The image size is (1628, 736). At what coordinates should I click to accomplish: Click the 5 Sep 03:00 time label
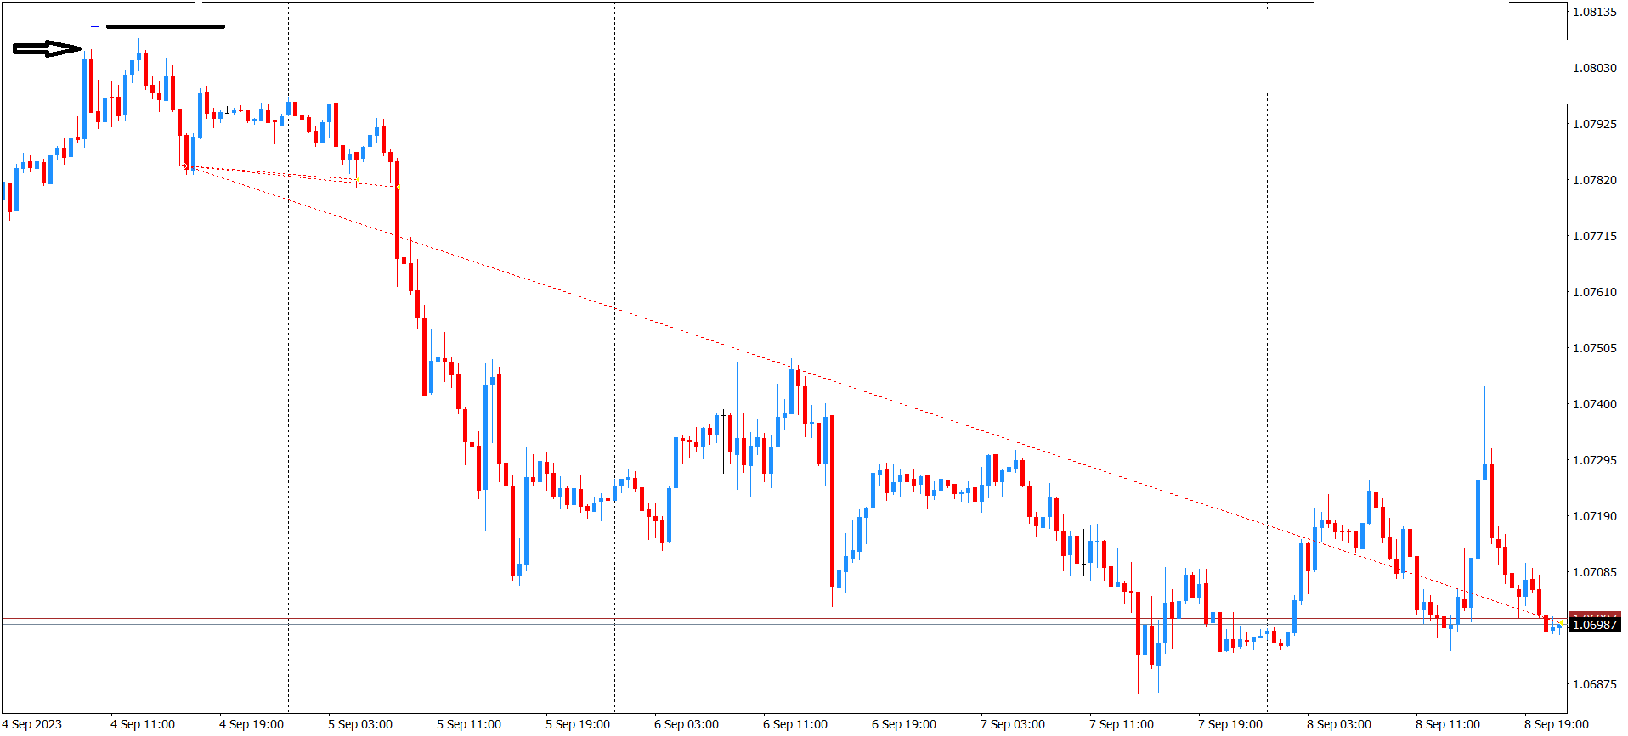360,724
